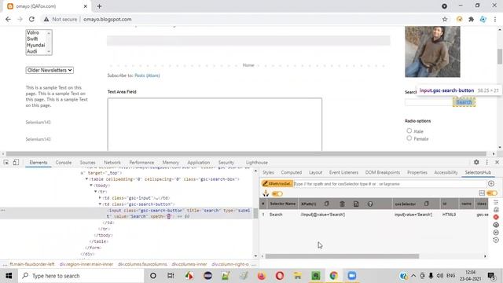Select Hyundai in the car list box
The image size is (503, 283).
tap(35, 46)
